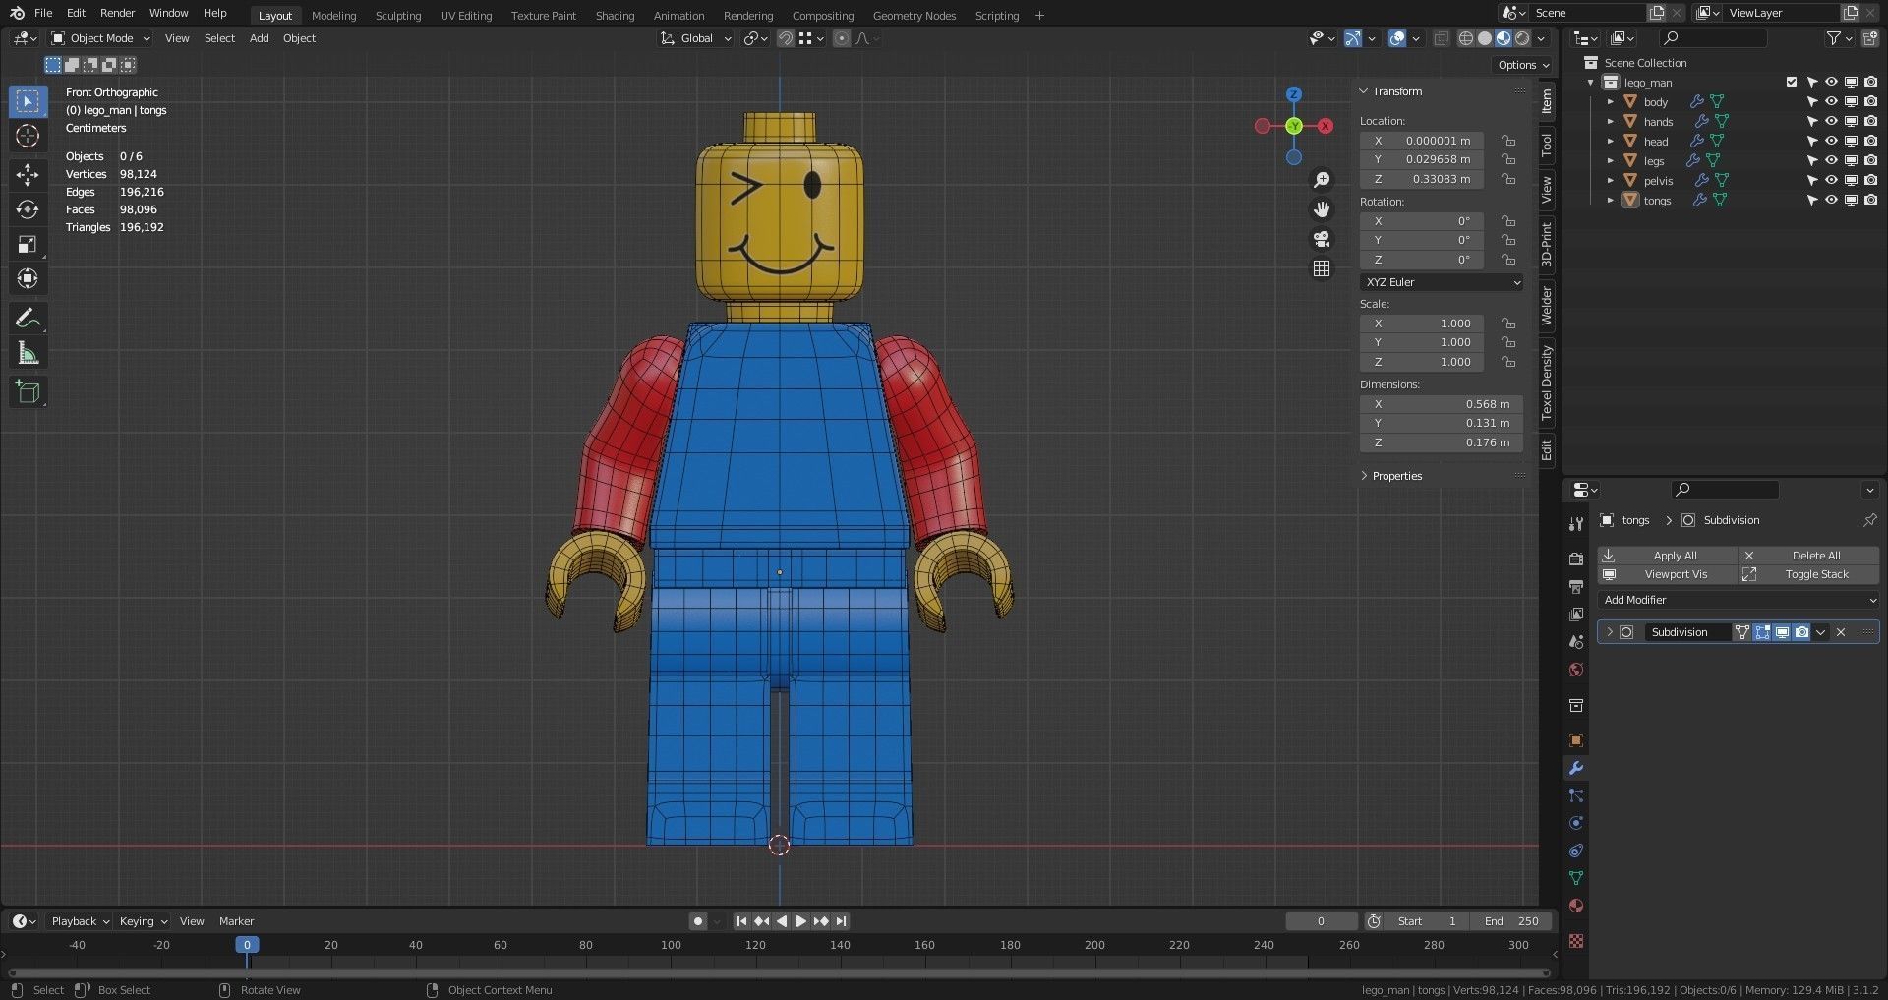Hide the head object with eye icon
Viewport: 1888px width, 1000px height.
coord(1831,142)
